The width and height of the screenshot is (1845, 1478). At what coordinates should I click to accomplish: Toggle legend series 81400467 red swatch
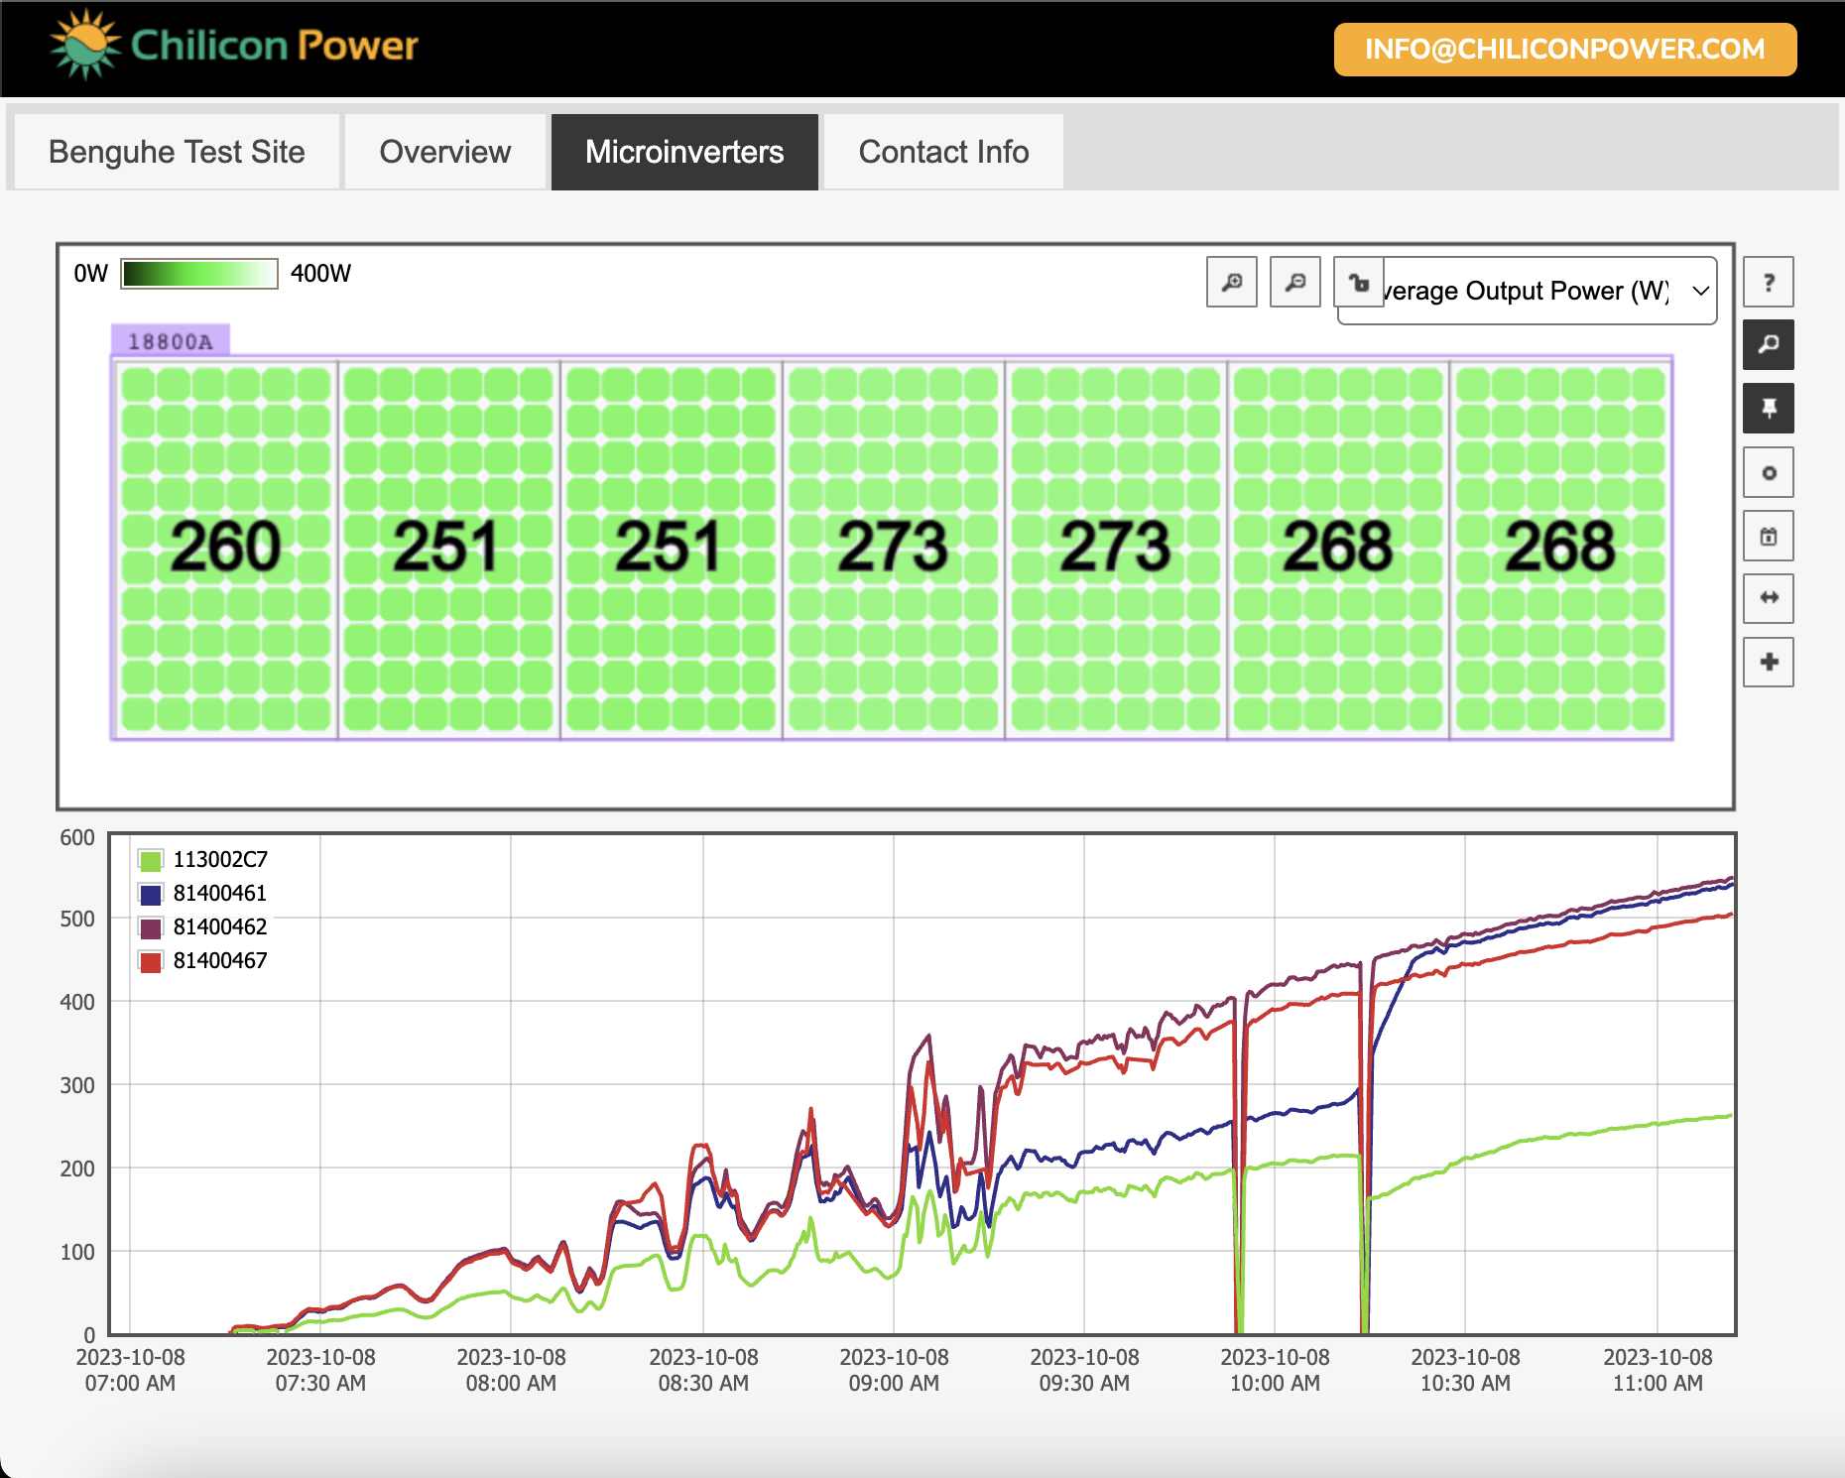click(151, 961)
